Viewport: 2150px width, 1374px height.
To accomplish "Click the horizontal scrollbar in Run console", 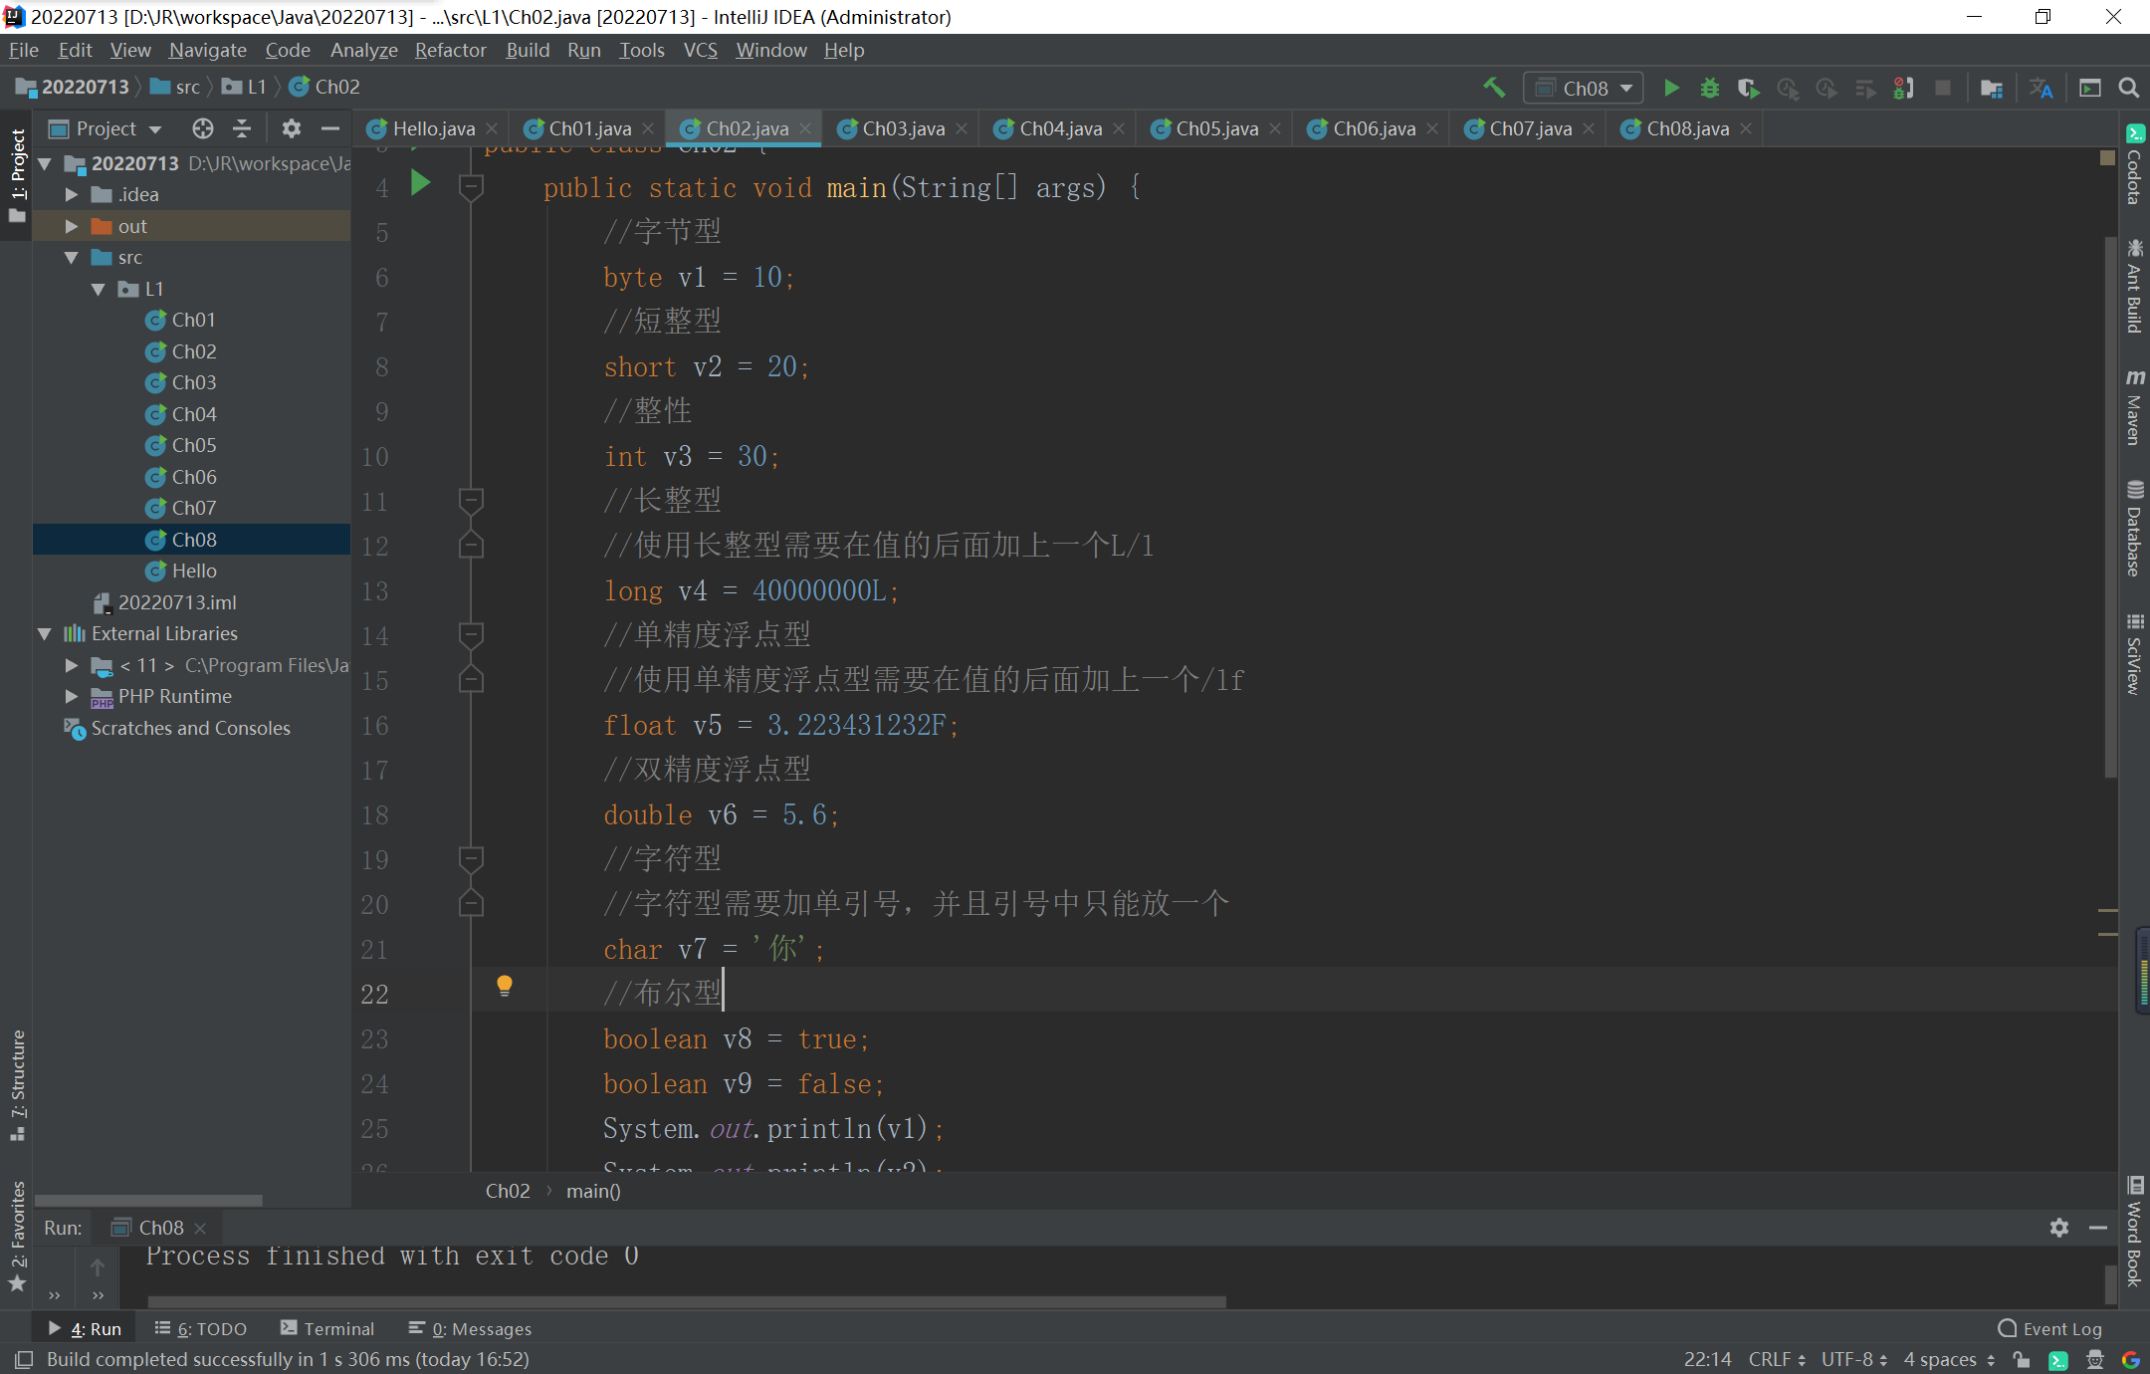I will click(x=687, y=1300).
